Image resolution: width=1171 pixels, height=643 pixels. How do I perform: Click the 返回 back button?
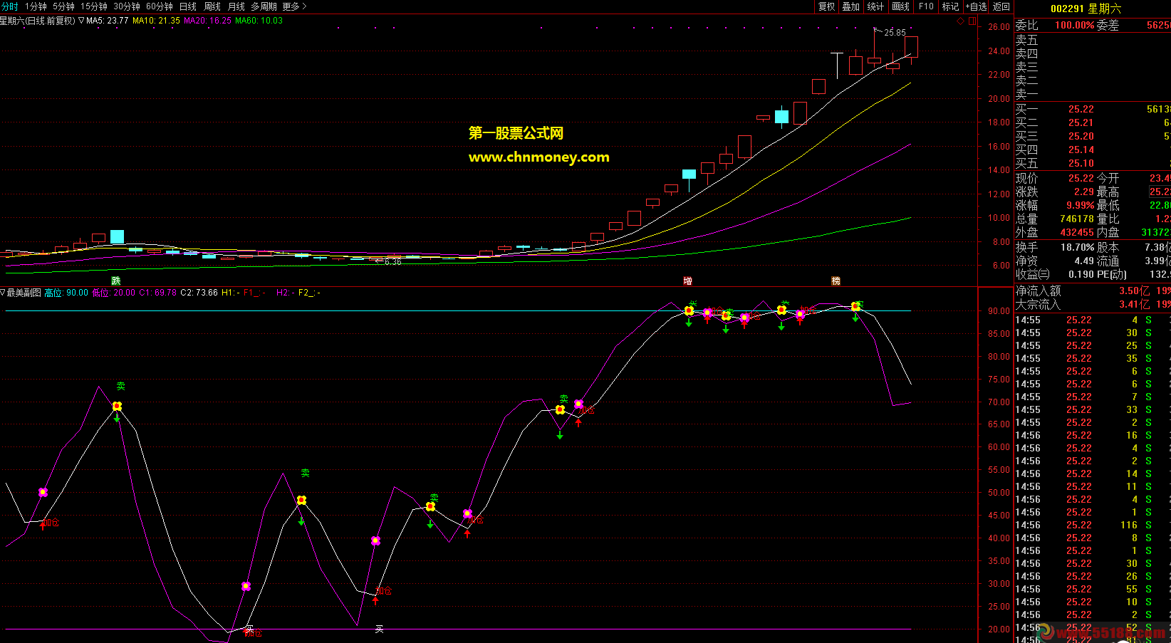(1001, 6)
